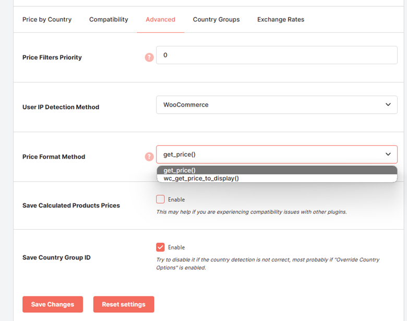Image resolution: width=407 pixels, height=321 pixels.
Task: Click the Save Changes button
Action: [53, 304]
